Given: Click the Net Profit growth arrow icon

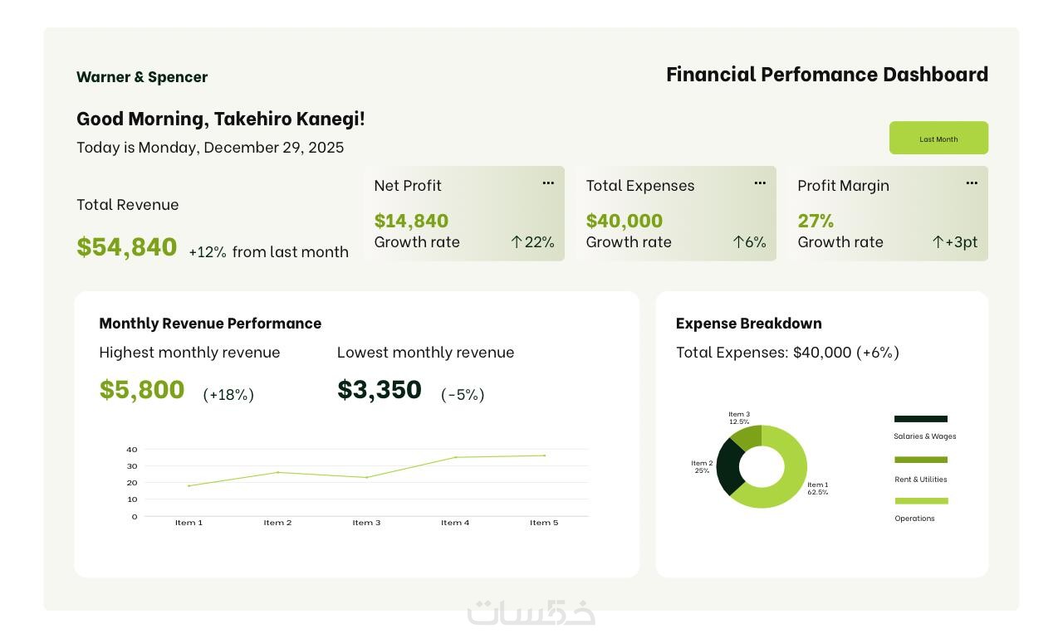Looking at the screenshot, I should (x=517, y=241).
